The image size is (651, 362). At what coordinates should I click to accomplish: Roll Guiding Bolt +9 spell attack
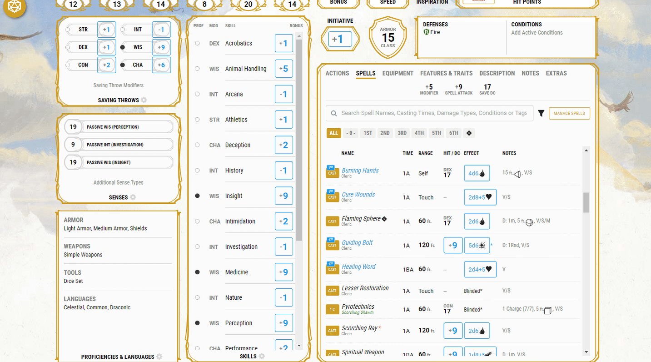pyautogui.click(x=452, y=245)
